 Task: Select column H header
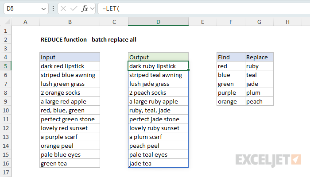287,22
